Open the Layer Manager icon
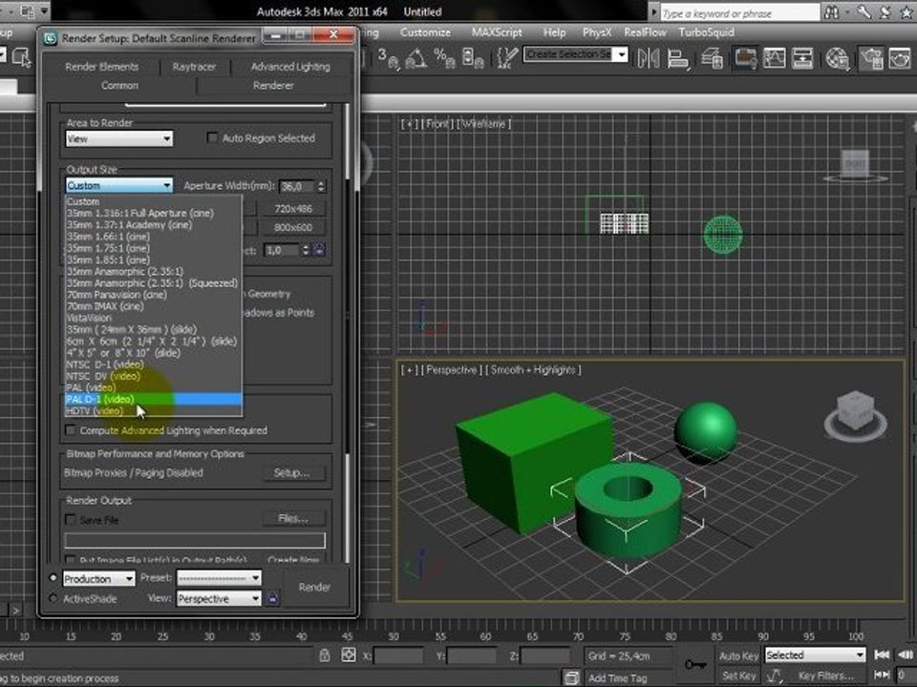The image size is (917, 687). [x=712, y=58]
